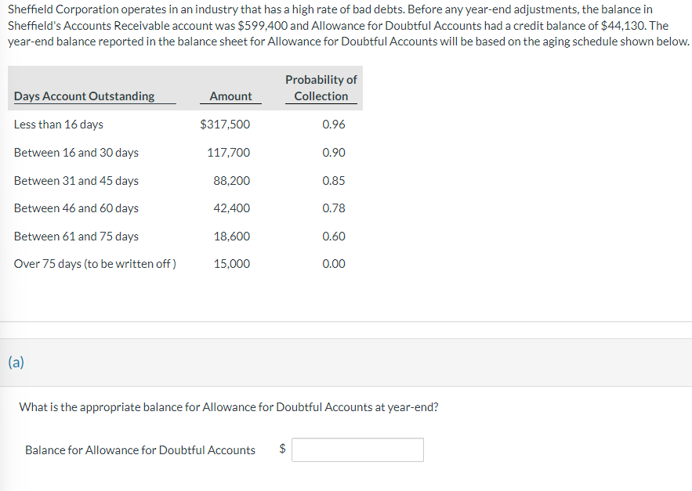Screen dimensions: 692x491
Task: Click the 0.60 probability value
Action: click(334, 236)
